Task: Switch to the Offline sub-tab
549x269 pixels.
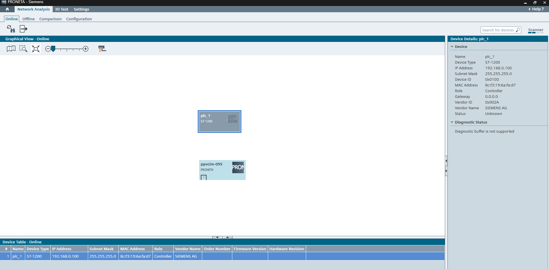Action: (29, 19)
